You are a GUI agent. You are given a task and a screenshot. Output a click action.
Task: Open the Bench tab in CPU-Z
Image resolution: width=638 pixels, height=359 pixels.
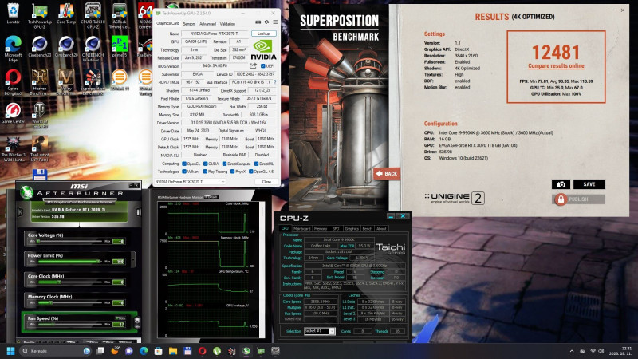click(368, 229)
